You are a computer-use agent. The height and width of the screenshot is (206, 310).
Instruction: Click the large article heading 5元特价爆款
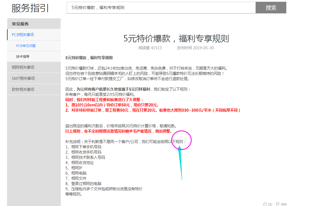[x=176, y=38]
